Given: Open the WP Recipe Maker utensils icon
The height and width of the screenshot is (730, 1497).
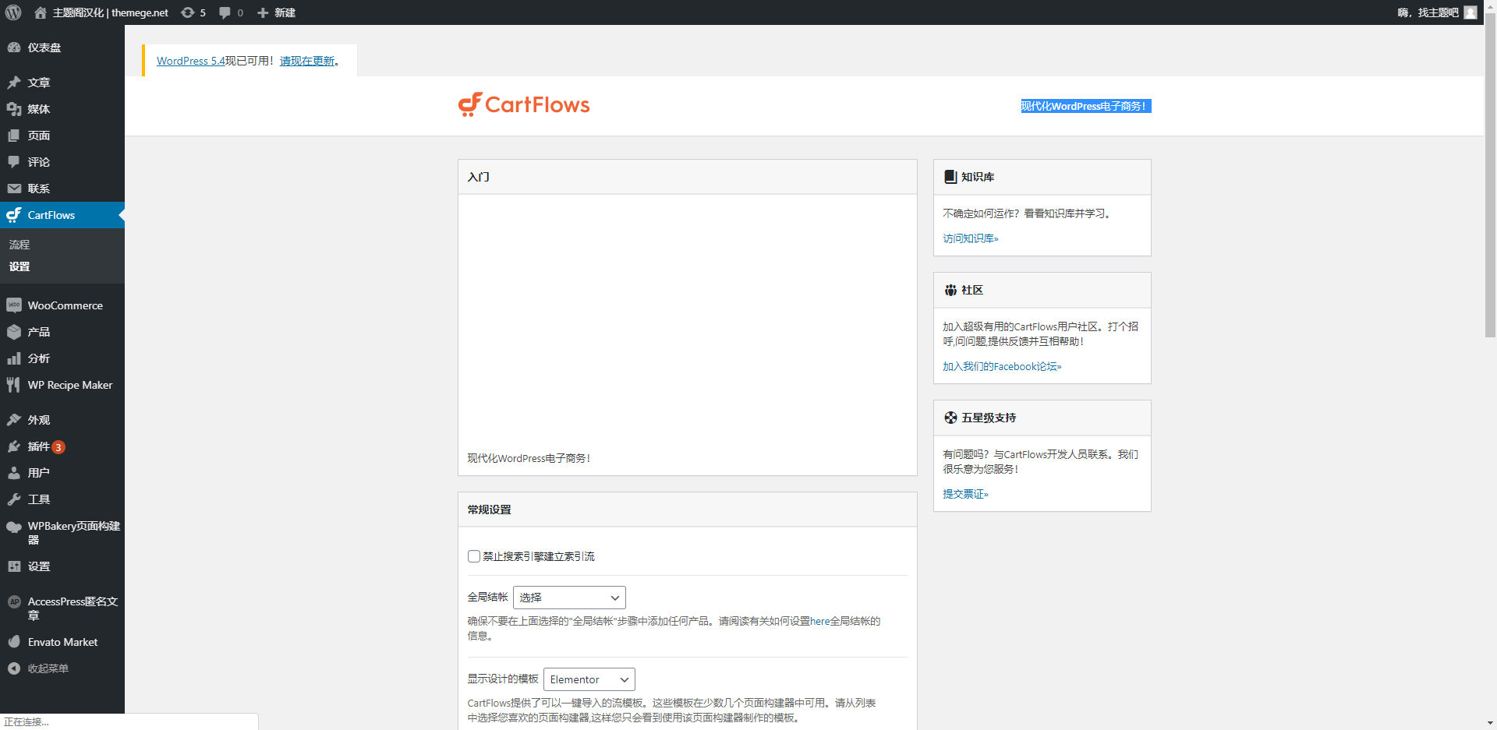Looking at the screenshot, I should 14,385.
